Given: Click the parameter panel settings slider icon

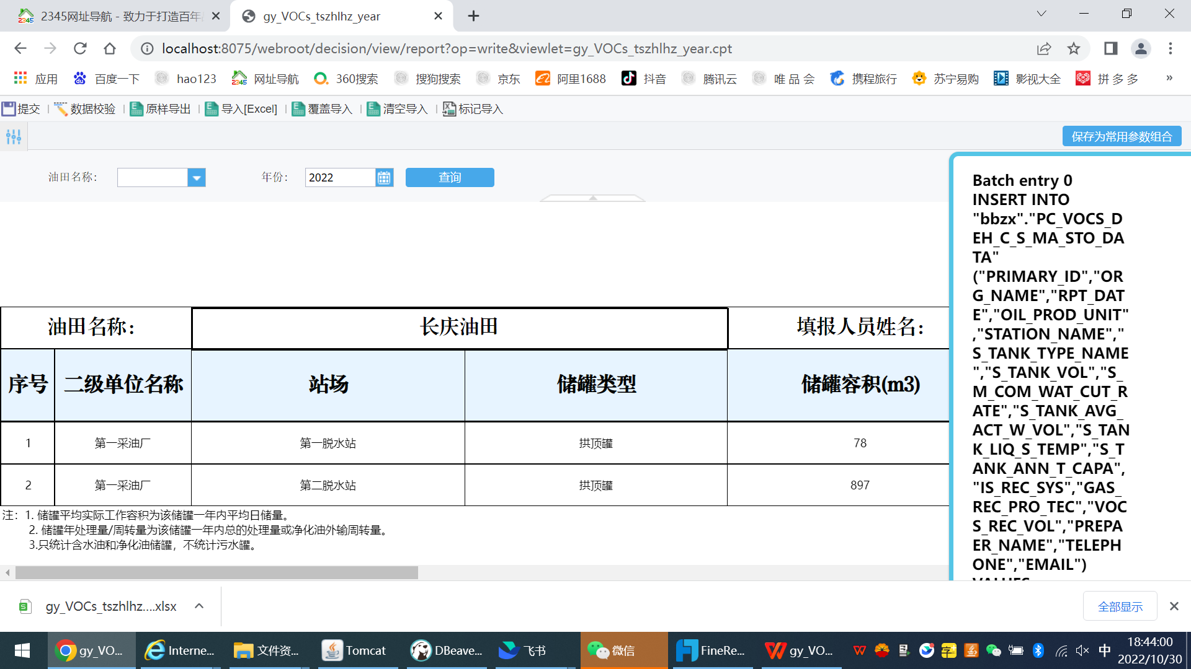Looking at the screenshot, I should (14, 137).
